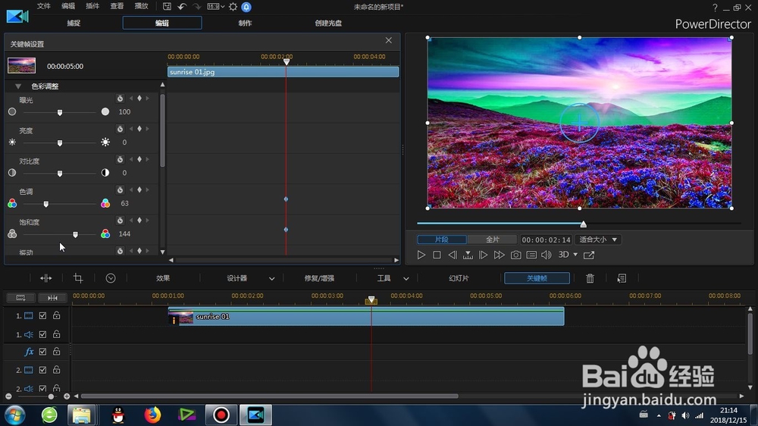Reset the 曝光 keyframe stopwatch icon
758x426 pixels.
tap(120, 99)
